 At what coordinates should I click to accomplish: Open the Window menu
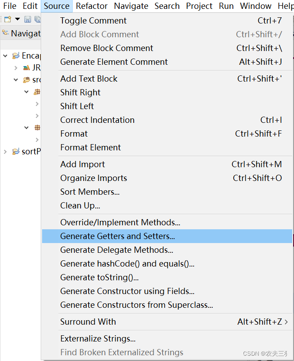point(255,6)
